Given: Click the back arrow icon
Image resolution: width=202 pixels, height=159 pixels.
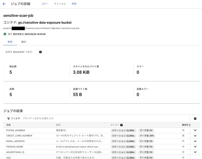Looking at the screenshot, I should 4,4.
